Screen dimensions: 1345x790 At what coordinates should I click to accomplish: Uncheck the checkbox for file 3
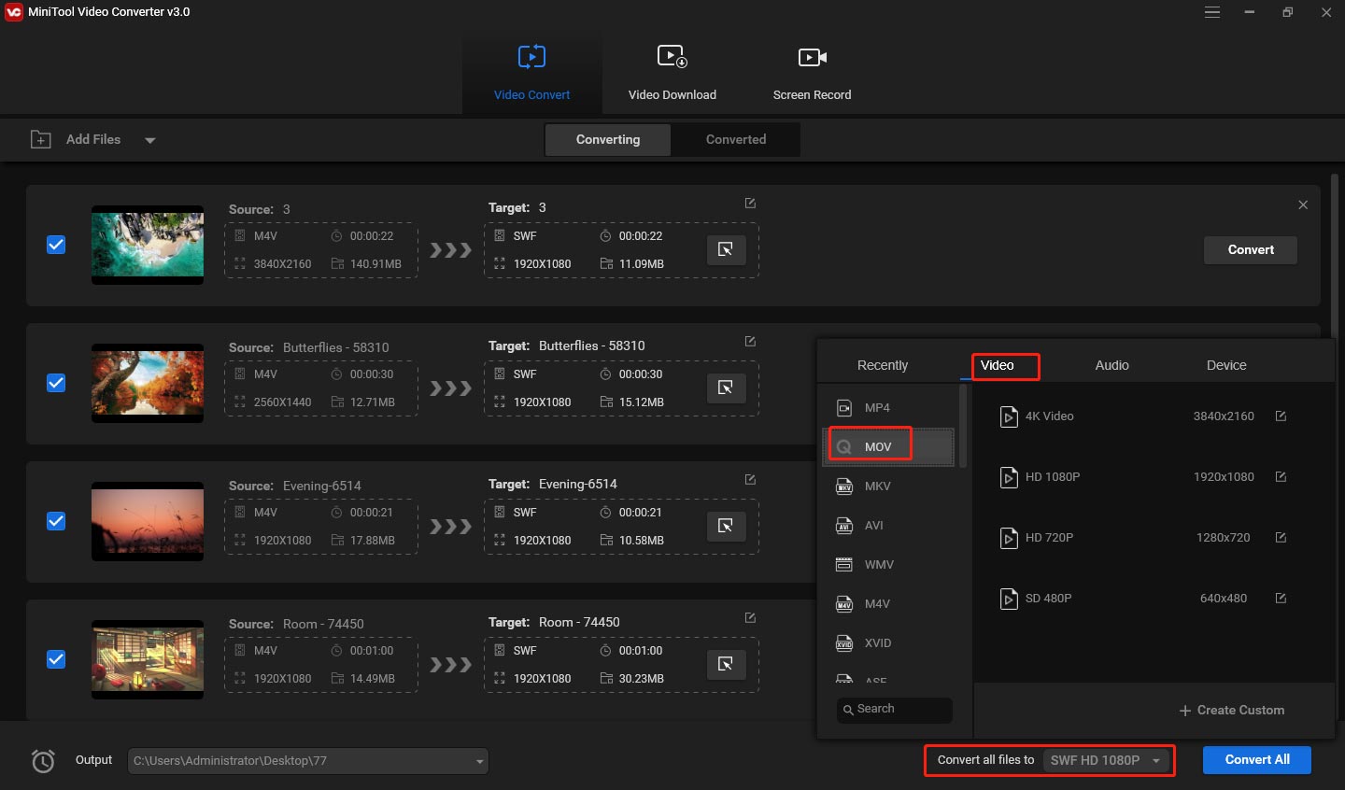click(56, 245)
